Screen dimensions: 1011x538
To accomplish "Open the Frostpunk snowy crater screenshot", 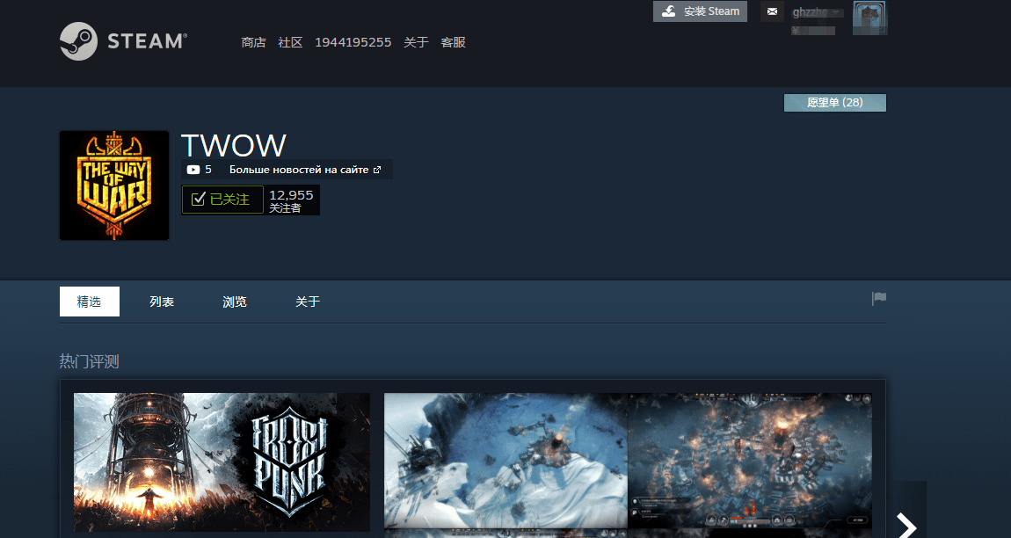I will pos(506,461).
